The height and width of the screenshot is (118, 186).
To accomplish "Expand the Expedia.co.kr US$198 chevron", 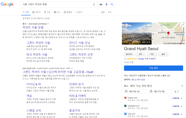I will 181,106.
